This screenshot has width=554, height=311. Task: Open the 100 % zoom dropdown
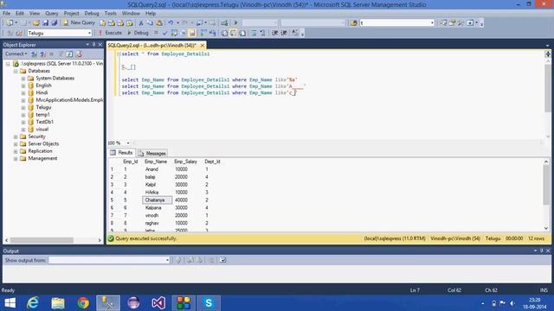pos(128,143)
